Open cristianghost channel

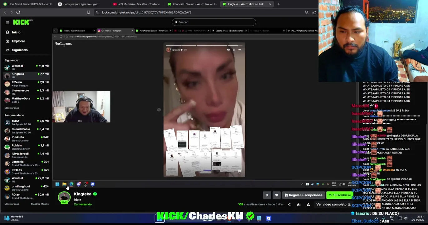click(x=27, y=188)
